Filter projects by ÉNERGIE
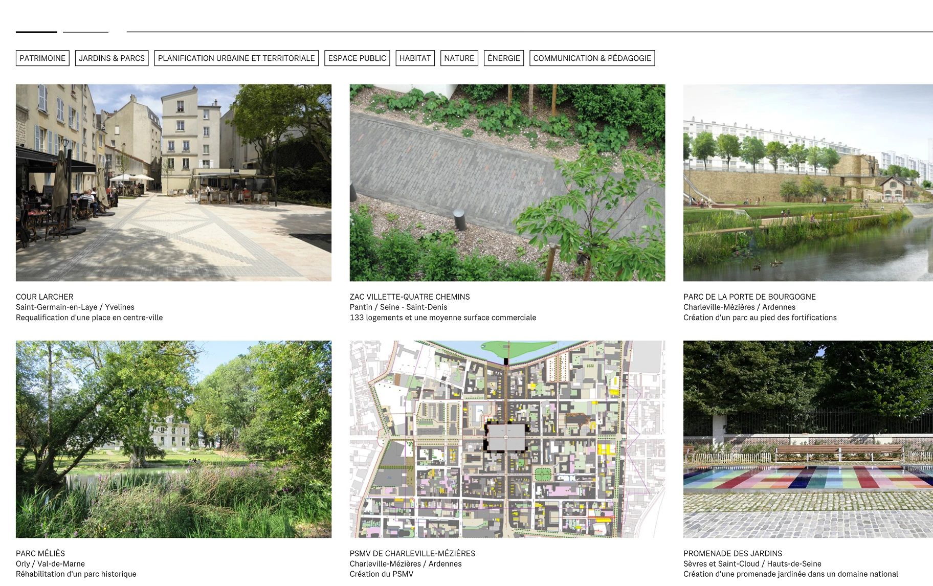Screen dimensions: 933x586 pos(504,58)
